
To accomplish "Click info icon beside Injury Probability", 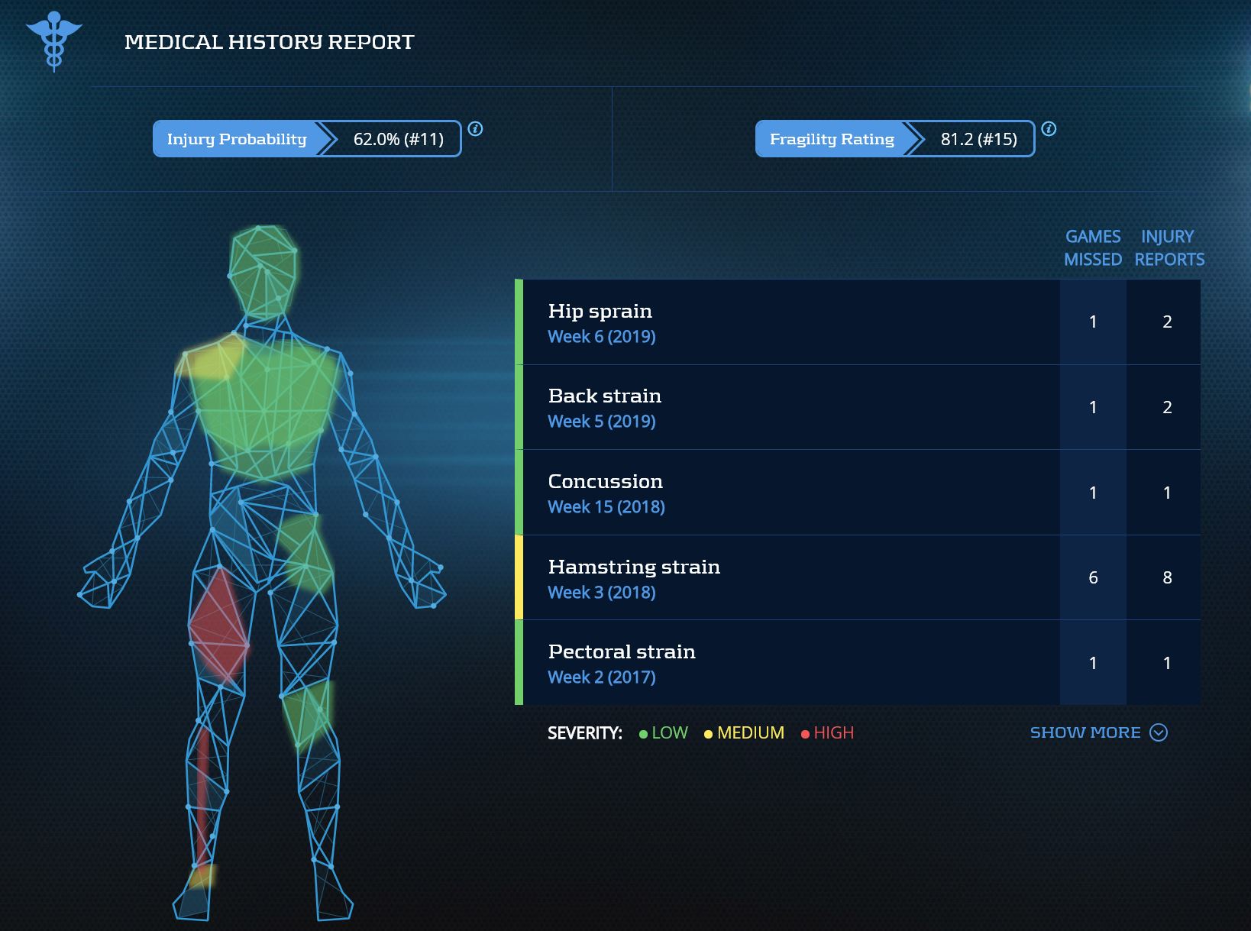I will (x=475, y=129).
